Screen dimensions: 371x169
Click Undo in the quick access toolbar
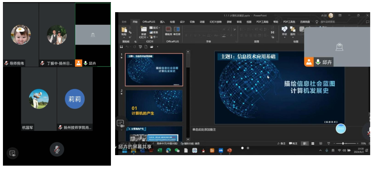(127, 47)
